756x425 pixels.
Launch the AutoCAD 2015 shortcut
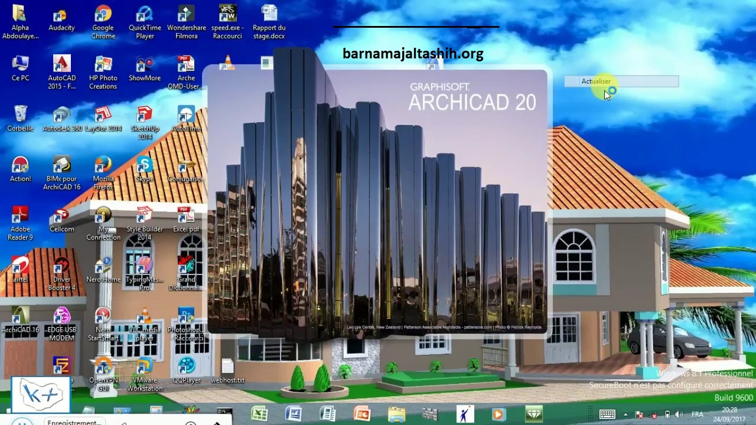(61, 72)
